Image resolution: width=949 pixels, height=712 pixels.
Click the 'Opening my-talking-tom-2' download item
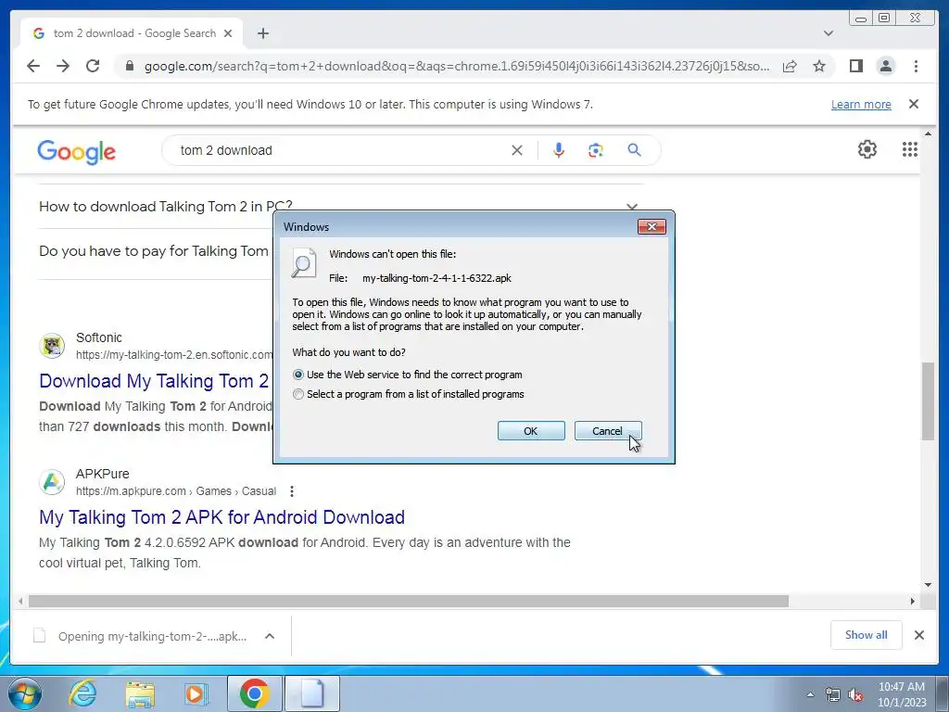(141, 636)
